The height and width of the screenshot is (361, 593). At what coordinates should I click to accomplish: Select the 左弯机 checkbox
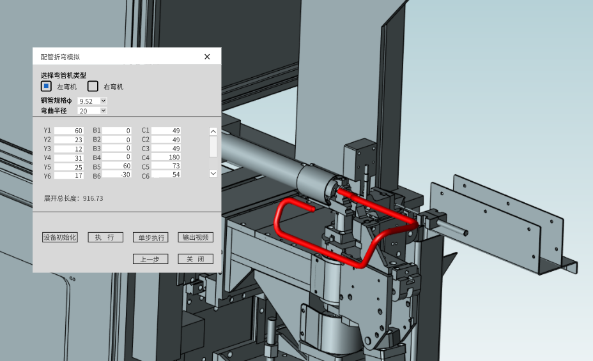click(x=46, y=86)
